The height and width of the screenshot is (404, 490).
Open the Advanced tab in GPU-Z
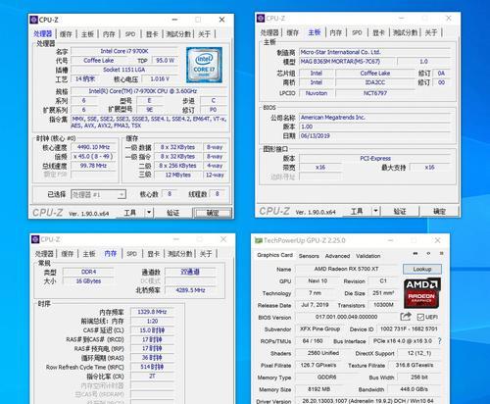(337, 256)
